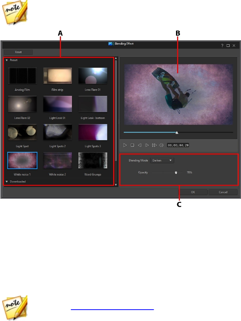Confirm with the OK button

point(193,192)
